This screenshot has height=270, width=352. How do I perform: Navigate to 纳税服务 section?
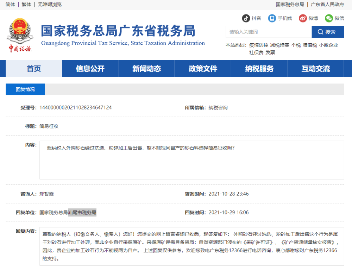click(259, 69)
